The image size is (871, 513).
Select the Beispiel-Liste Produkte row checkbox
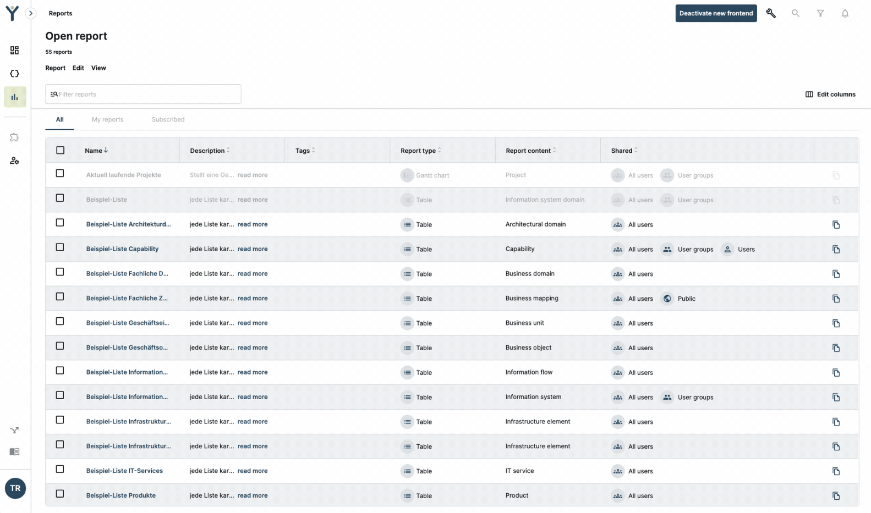[x=60, y=494]
